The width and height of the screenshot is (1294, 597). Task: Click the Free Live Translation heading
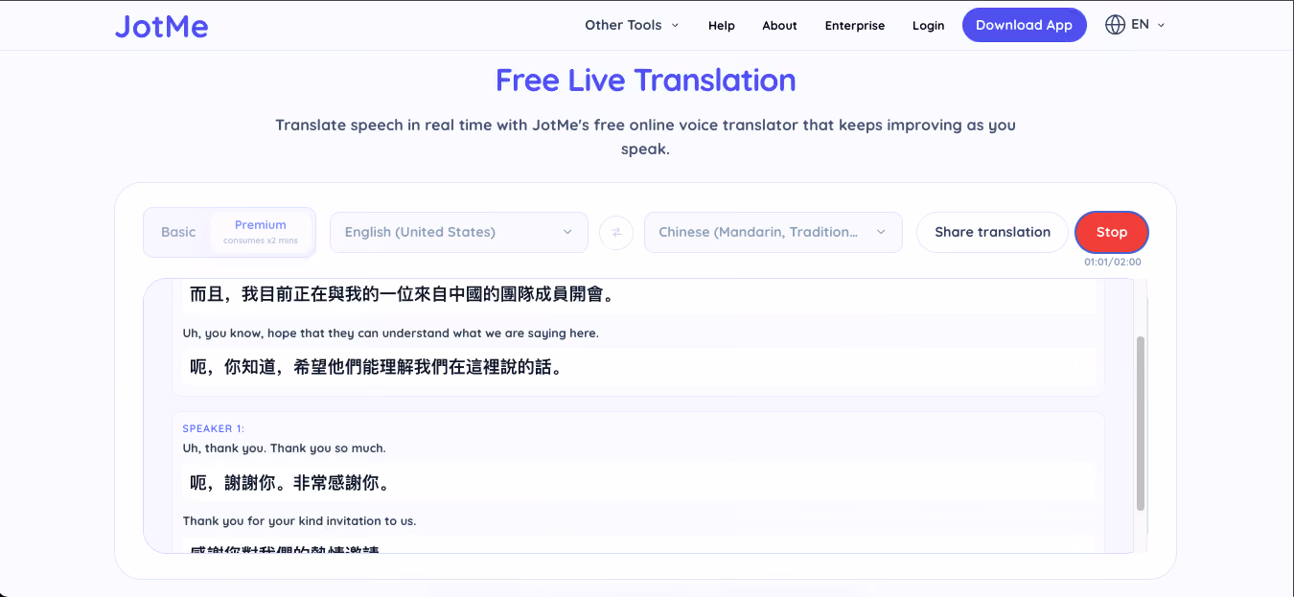pyautogui.click(x=646, y=80)
